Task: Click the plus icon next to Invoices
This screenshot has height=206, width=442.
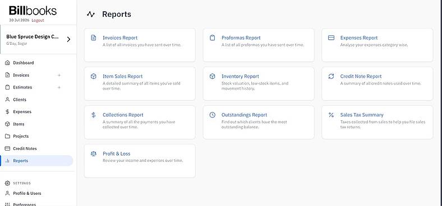Action: tap(59, 75)
